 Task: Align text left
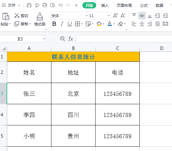click(x=134, y=24)
